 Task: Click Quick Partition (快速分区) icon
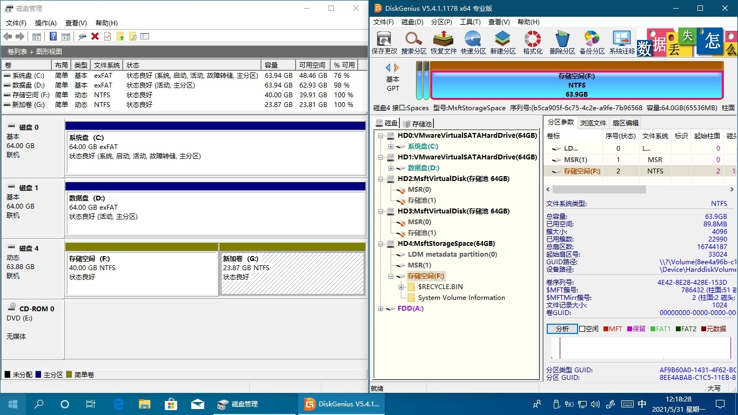[473, 43]
